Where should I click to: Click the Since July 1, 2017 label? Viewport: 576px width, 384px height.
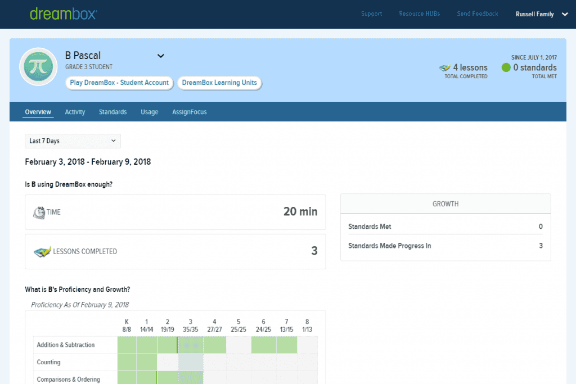[x=534, y=58]
